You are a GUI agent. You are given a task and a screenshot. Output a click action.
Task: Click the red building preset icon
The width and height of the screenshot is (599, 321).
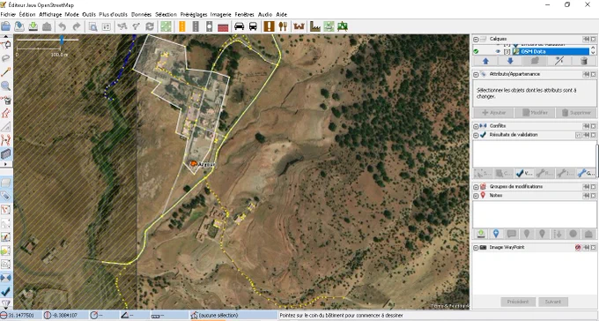(223, 27)
